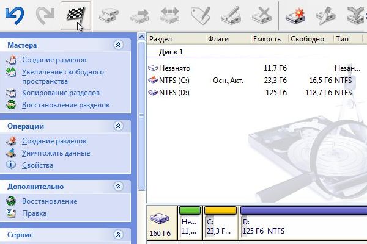Click the icon beside Копирование разделов
The width and height of the screenshot is (367, 244).
[x=11, y=93]
